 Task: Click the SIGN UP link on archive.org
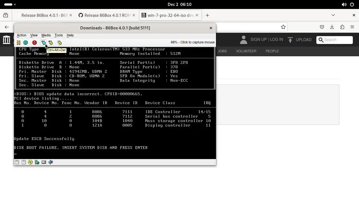258,39
